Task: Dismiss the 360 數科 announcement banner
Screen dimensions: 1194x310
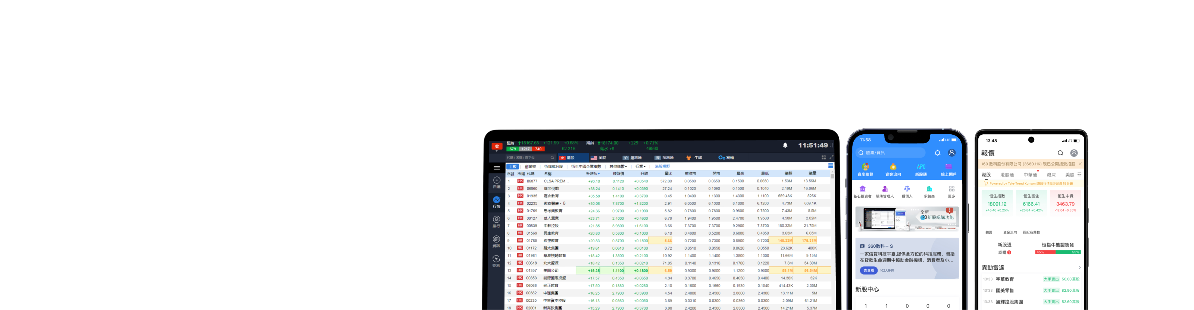Action: tap(1080, 164)
